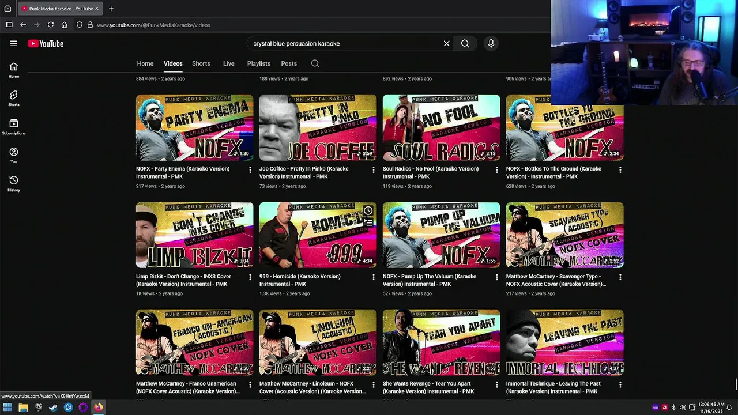Image resolution: width=738 pixels, height=415 pixels.
Task: Open Limp Bizkit - Don't Change title link
Action: [x=184, y=280]
